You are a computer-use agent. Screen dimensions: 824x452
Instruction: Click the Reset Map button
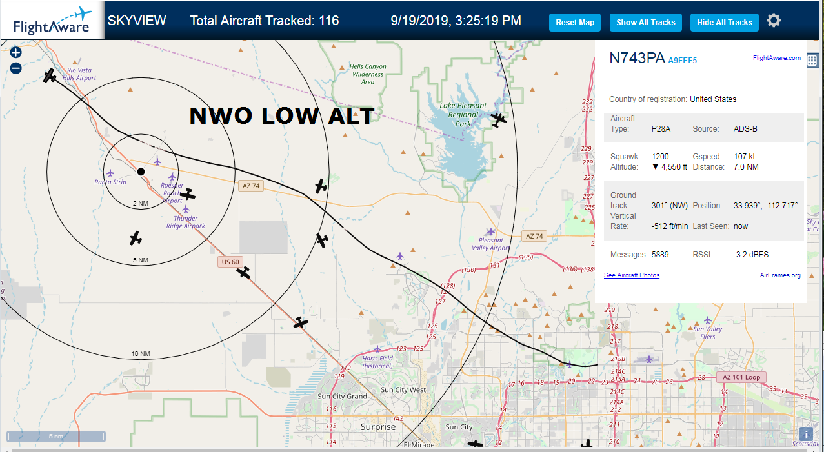(x=575, y=23)
